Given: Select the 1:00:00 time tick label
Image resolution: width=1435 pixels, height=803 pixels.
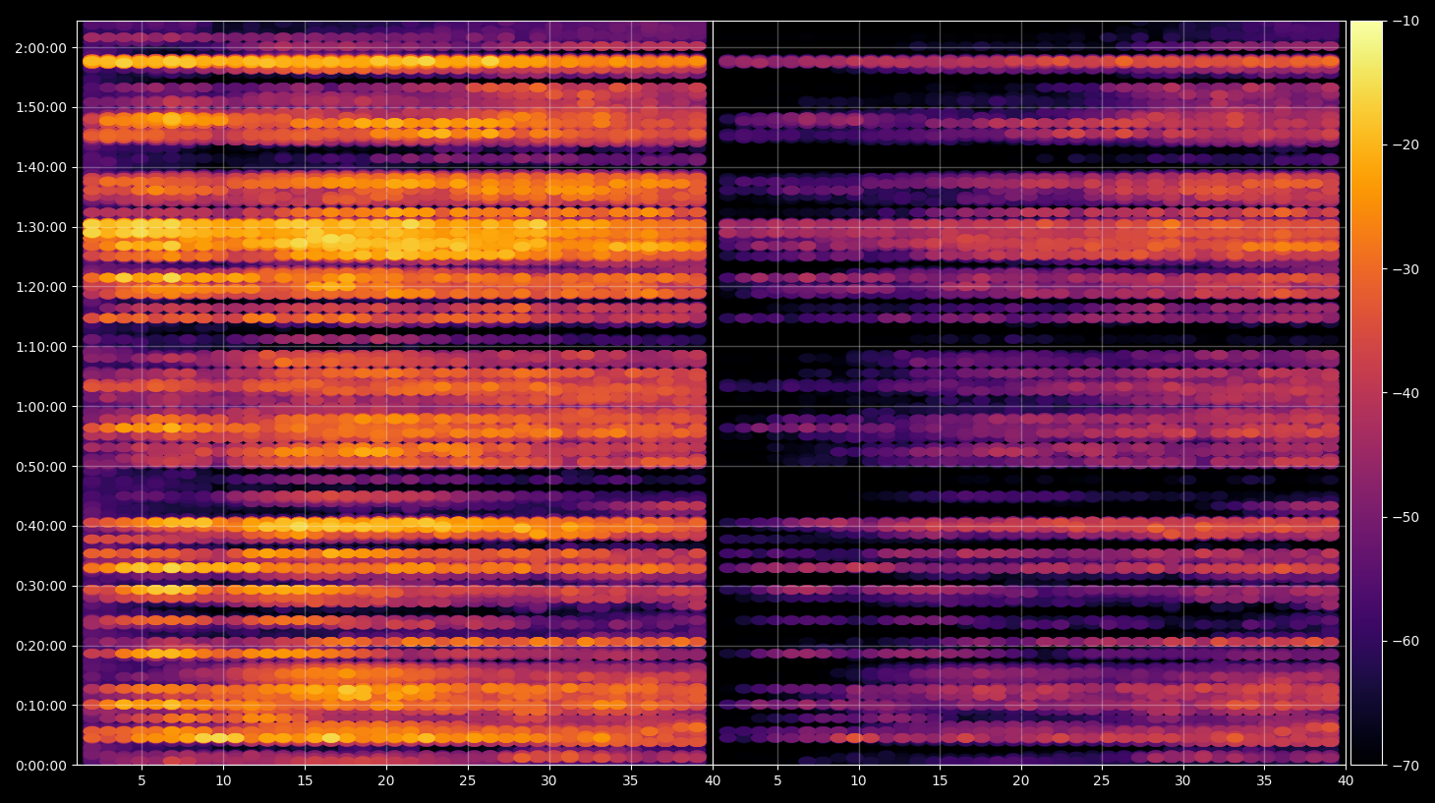Looking at the screenshot, I should click(x=41, y=407).
